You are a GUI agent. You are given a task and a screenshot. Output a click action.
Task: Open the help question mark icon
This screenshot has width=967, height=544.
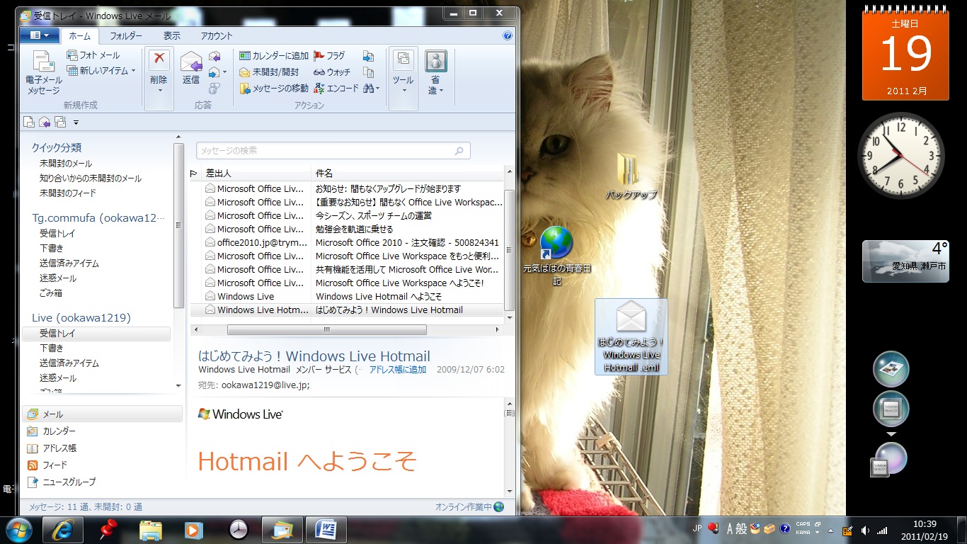point(508,35)
